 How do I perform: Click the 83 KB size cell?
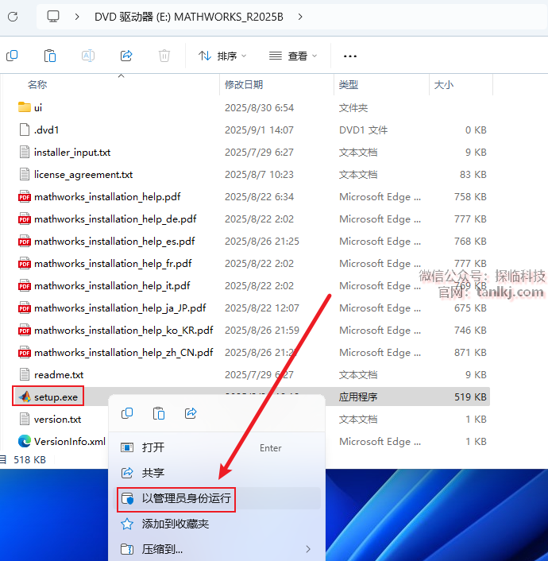point(473,175)
